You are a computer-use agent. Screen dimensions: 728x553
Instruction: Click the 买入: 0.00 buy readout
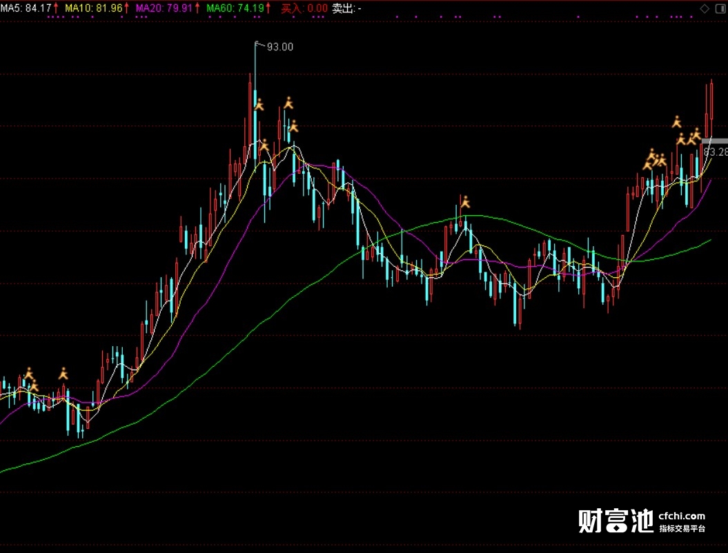tap(304, 8)
